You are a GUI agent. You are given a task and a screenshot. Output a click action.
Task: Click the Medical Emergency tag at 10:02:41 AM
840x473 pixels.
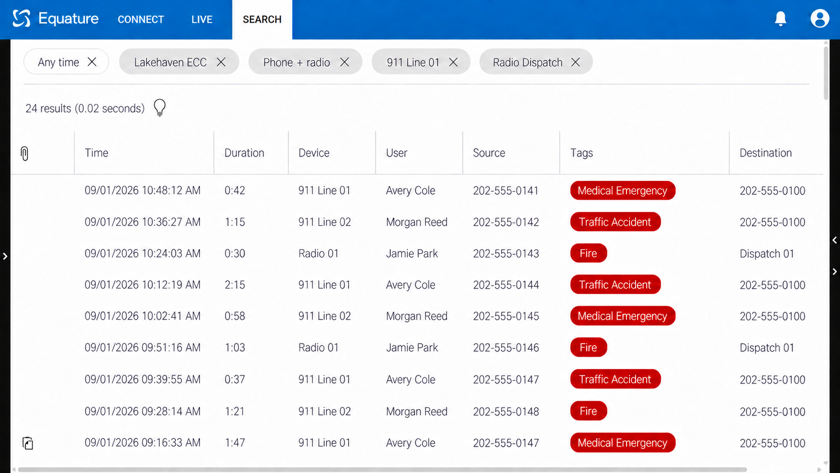coord(622,316)
